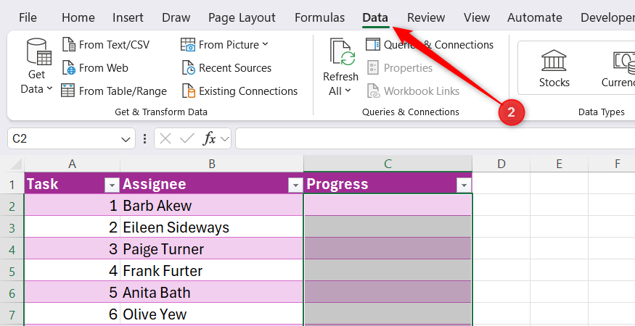Screen dimensions: 635x326
Task: Expand the Refresh All dropdown arrow
Action: [348, 91]
